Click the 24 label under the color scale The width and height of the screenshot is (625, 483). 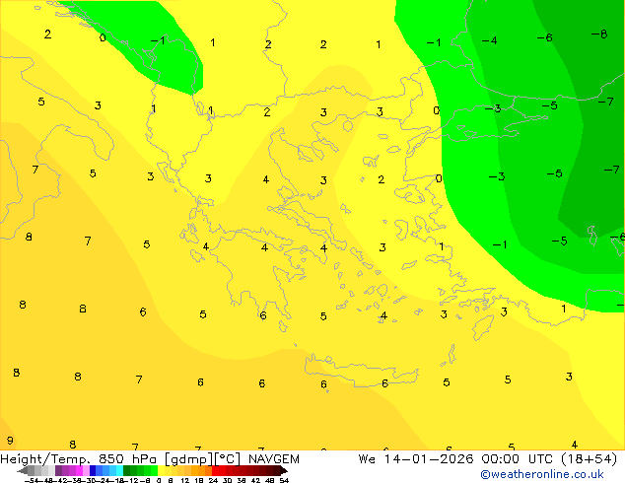[213, 480]
